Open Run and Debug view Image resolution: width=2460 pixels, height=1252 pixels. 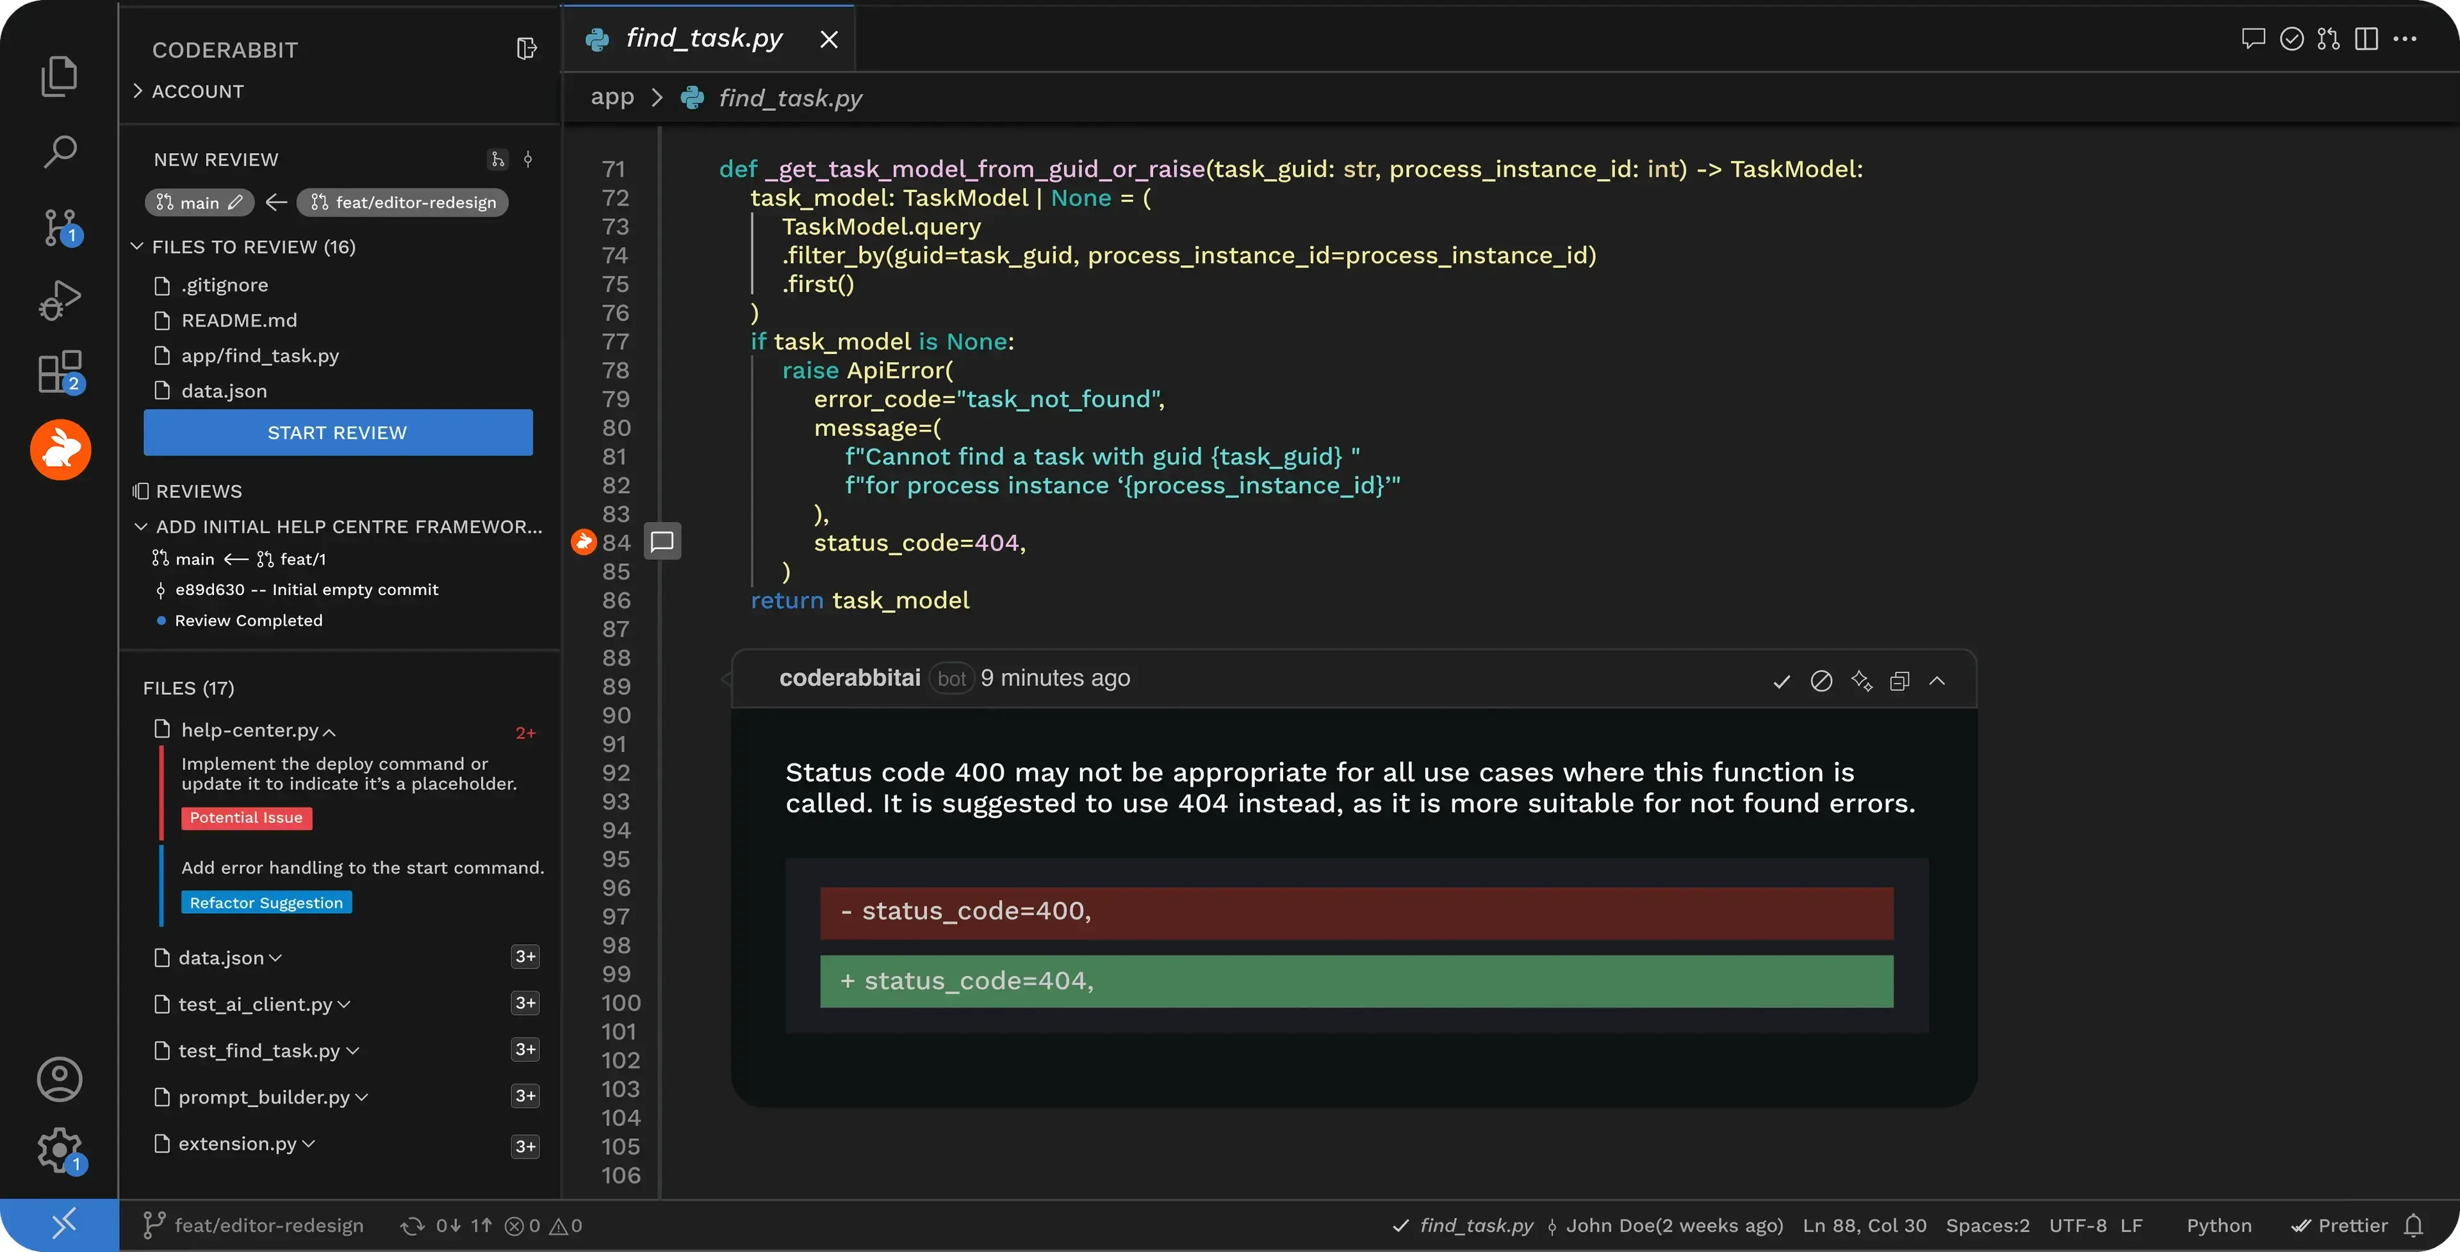click(x=60, y=300)
